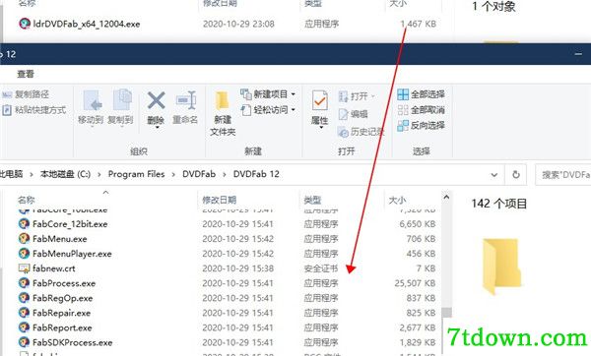Select FabCore_12bit.exe file
591x356 pixels.
click(70, 224)
